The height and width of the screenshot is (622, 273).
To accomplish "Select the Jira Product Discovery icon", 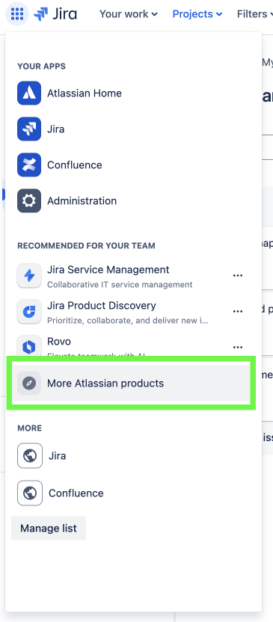I will pyautogui.click(x=29, y=312).
